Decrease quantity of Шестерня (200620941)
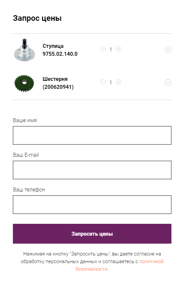This screenshot has width=182, height=306. point(103,82)
